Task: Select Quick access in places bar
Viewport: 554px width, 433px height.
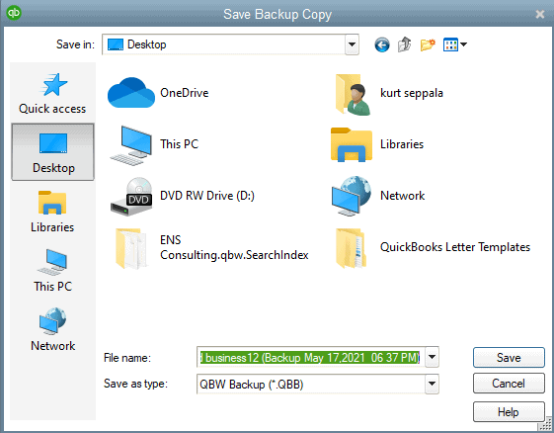Action: click(52, 94)
